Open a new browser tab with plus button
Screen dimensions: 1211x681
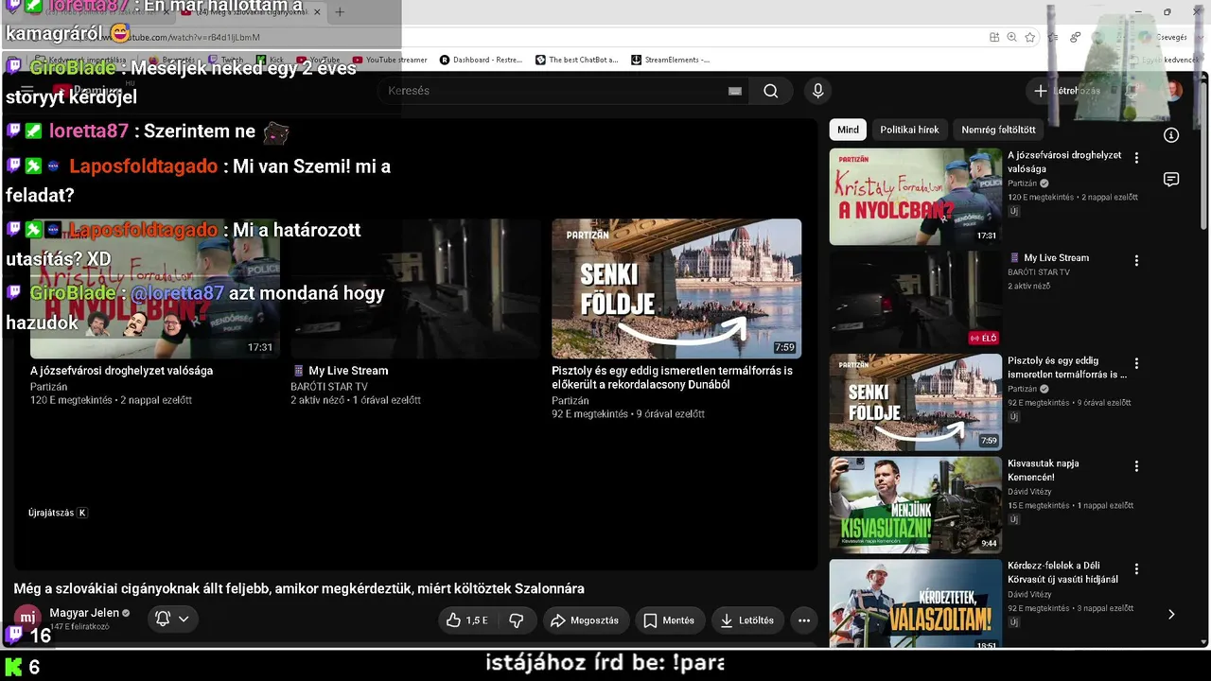pos(340,12)
